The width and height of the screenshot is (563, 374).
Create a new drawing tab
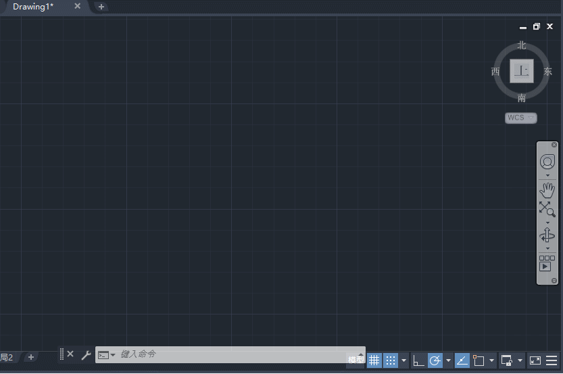pyautogui.click(x=101, y=7)
